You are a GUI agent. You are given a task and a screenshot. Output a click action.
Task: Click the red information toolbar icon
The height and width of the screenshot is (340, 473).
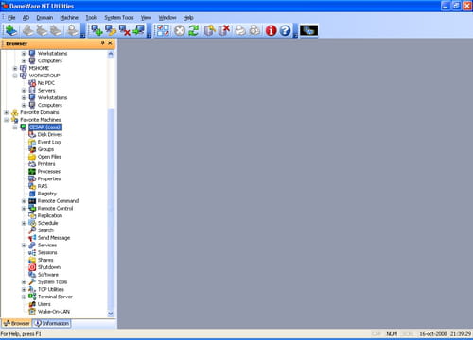(x=271, y=30)
